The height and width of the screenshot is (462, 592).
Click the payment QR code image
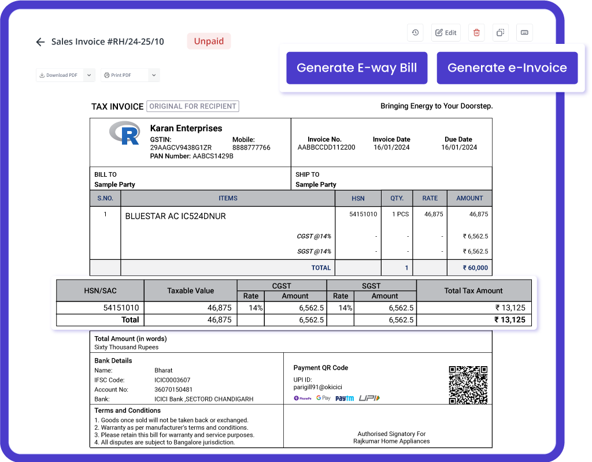coord(468,385)
